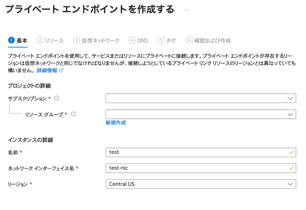Click the external link icon beside 詳細情報
The height and width of the screenshot is (210, 306).
tap(61, 71)
